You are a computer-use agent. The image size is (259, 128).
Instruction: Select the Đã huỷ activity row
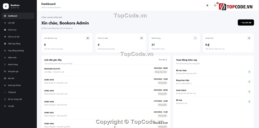click(x=213, y=101)
